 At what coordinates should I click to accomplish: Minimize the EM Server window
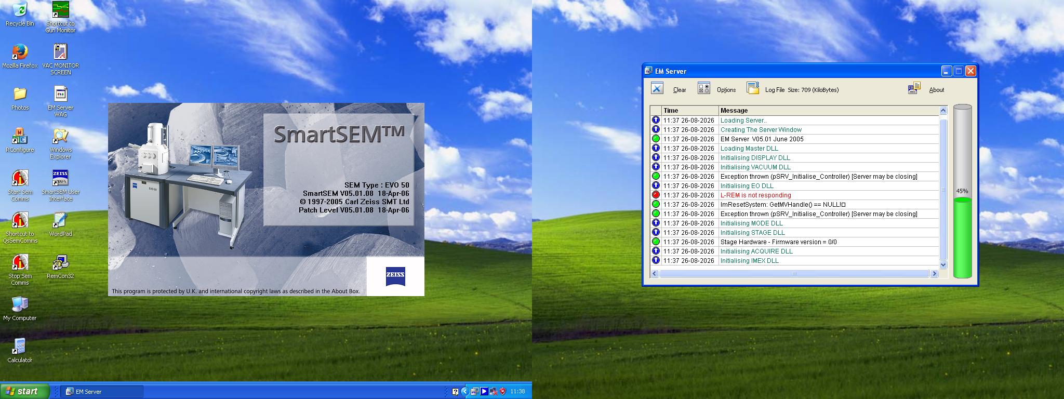tap(947, 71)
